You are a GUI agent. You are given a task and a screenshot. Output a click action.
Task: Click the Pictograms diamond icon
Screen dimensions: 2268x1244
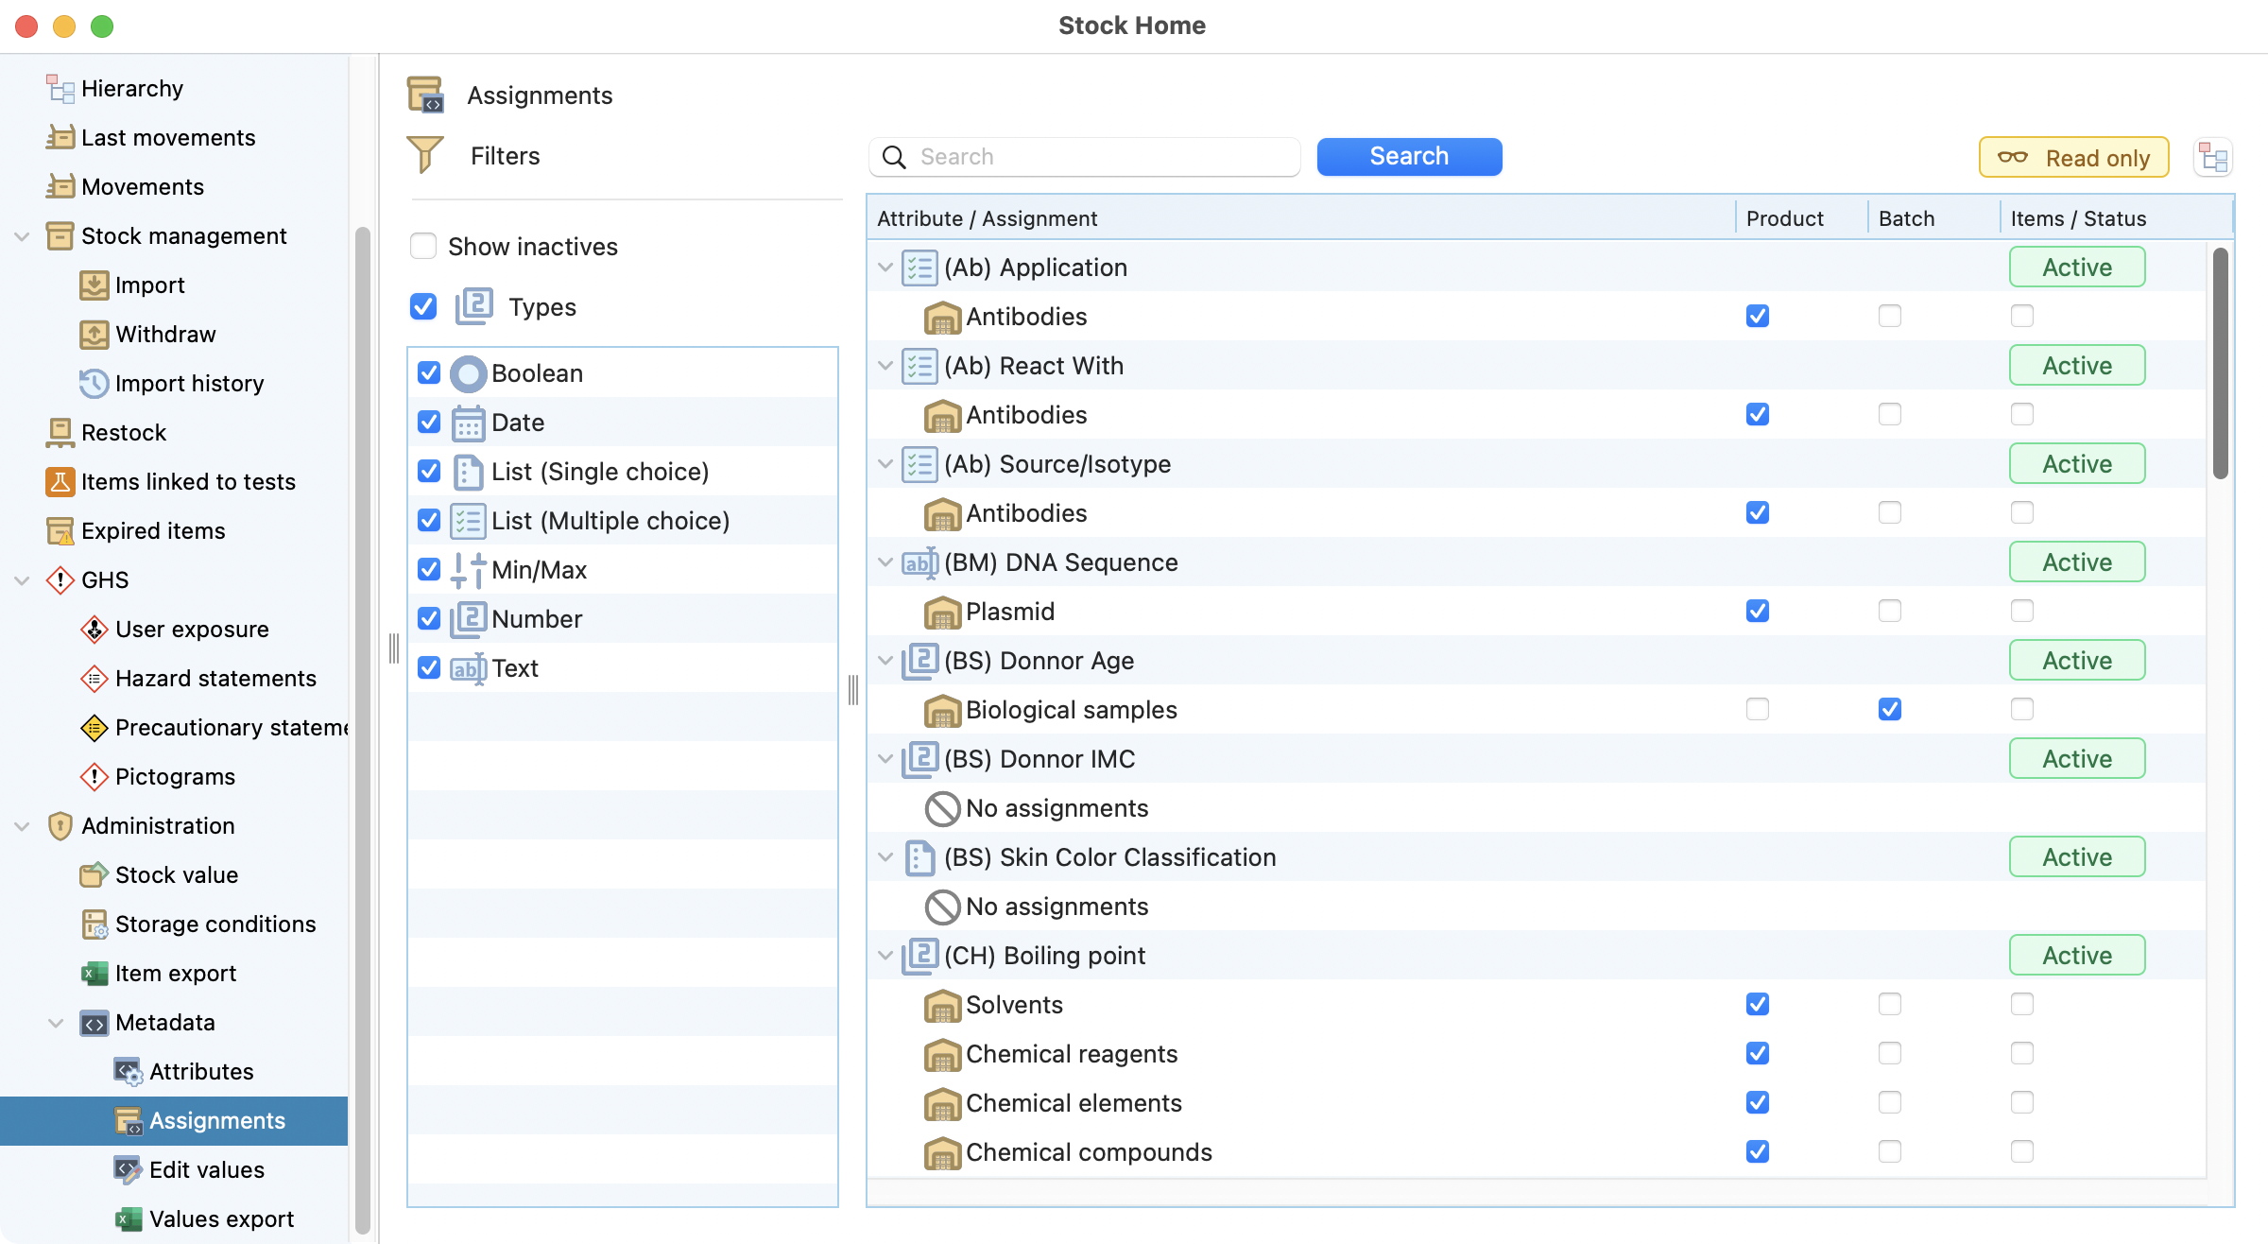[94, 776]
